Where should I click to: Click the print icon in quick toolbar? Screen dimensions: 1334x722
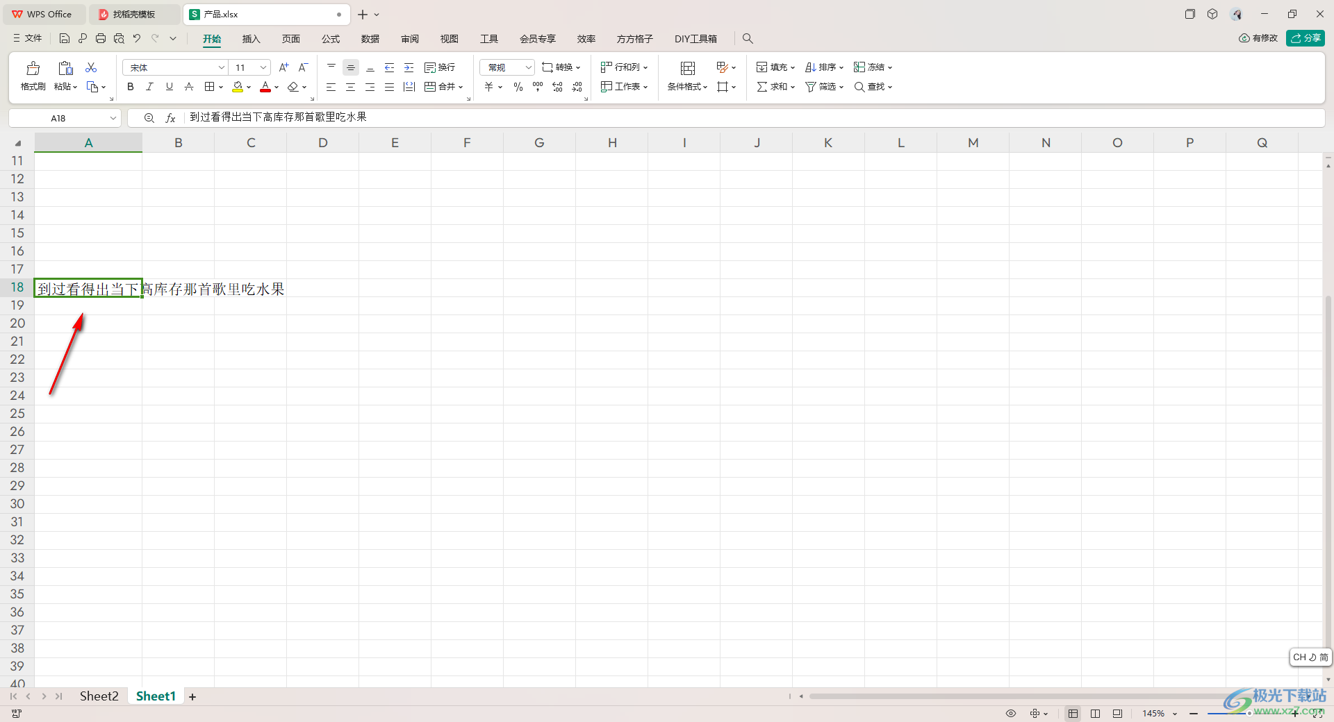coord(101,38)
